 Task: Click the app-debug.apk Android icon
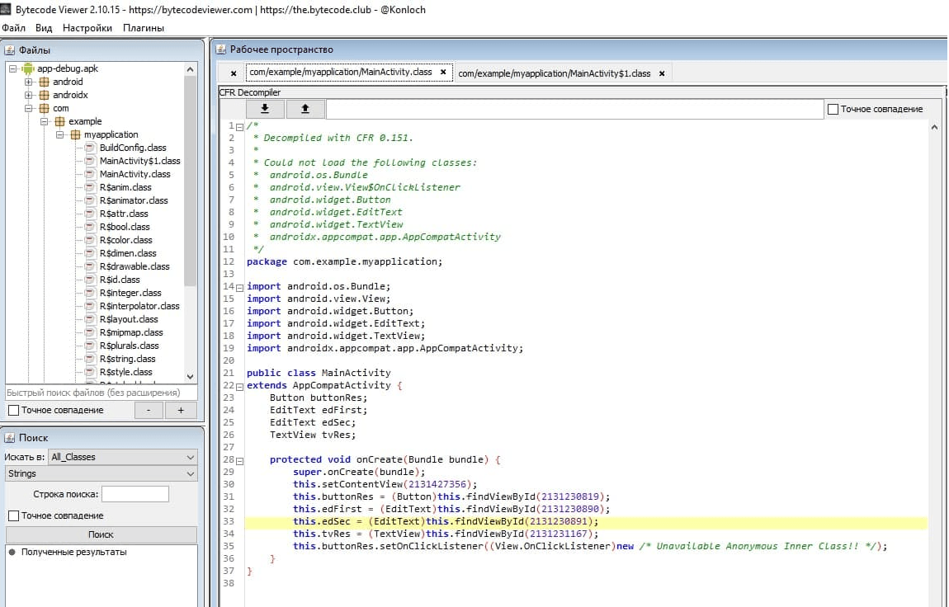tap(28, 68)
